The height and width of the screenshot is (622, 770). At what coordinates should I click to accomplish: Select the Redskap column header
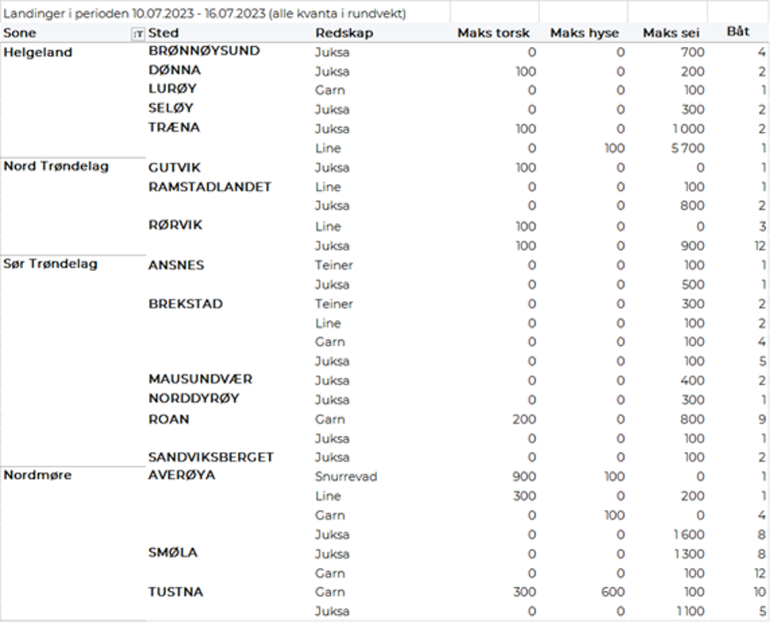(344, 33)
